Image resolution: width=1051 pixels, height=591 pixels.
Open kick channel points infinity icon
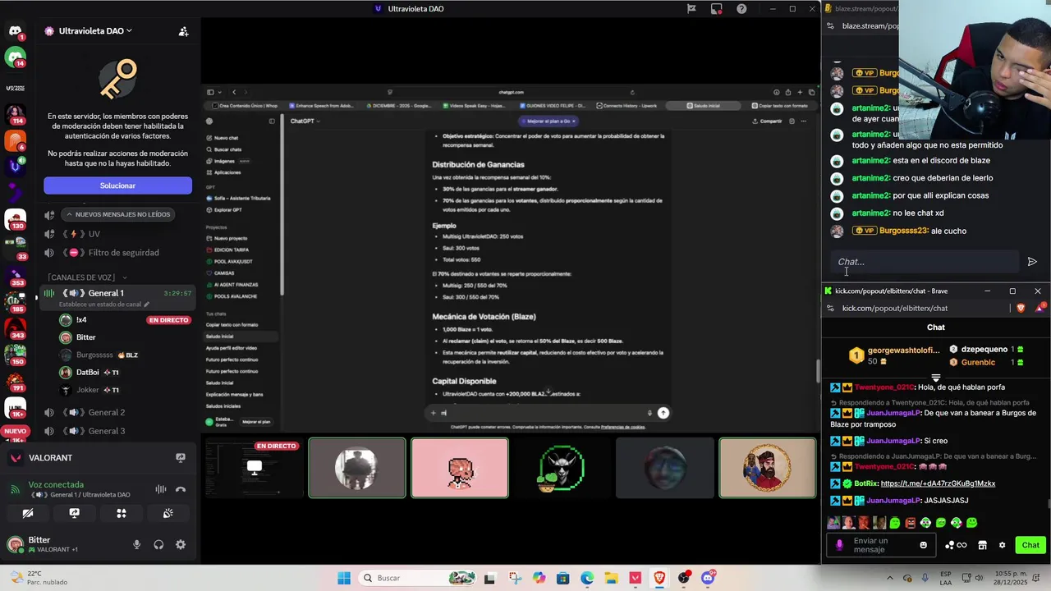click(x=956, y=545)
